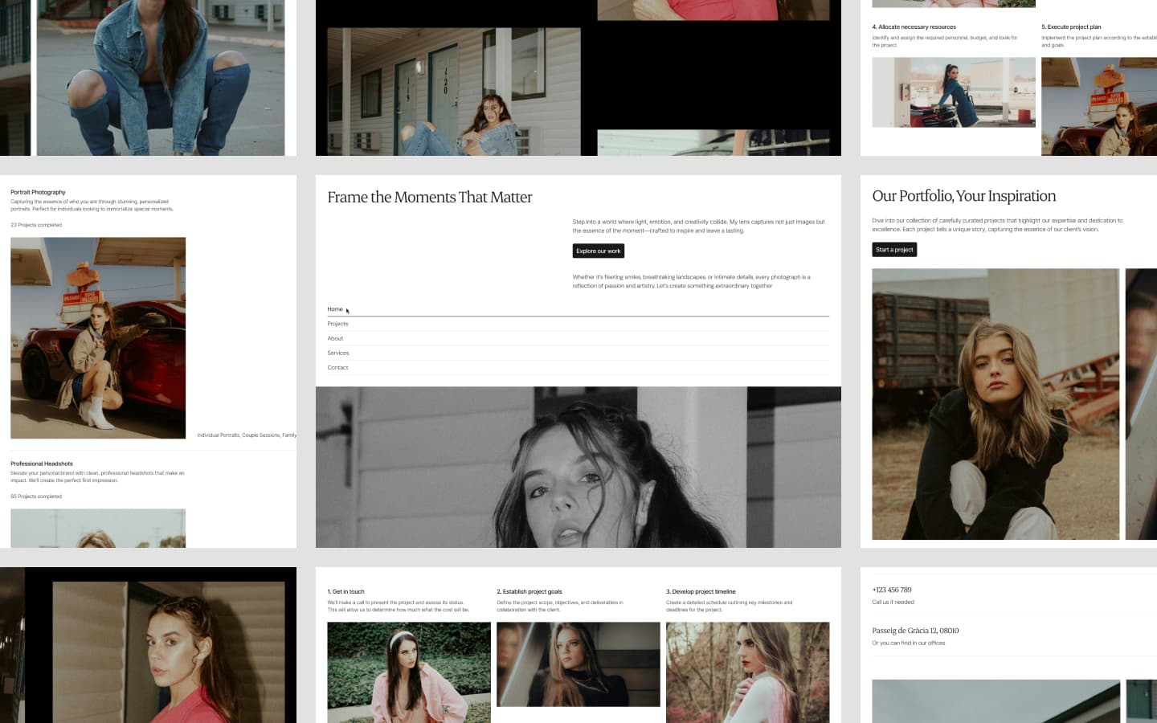The height and width of the screenshot is (723, 1157).
Task: Select the Home navigation item
Action: [335, 309]
